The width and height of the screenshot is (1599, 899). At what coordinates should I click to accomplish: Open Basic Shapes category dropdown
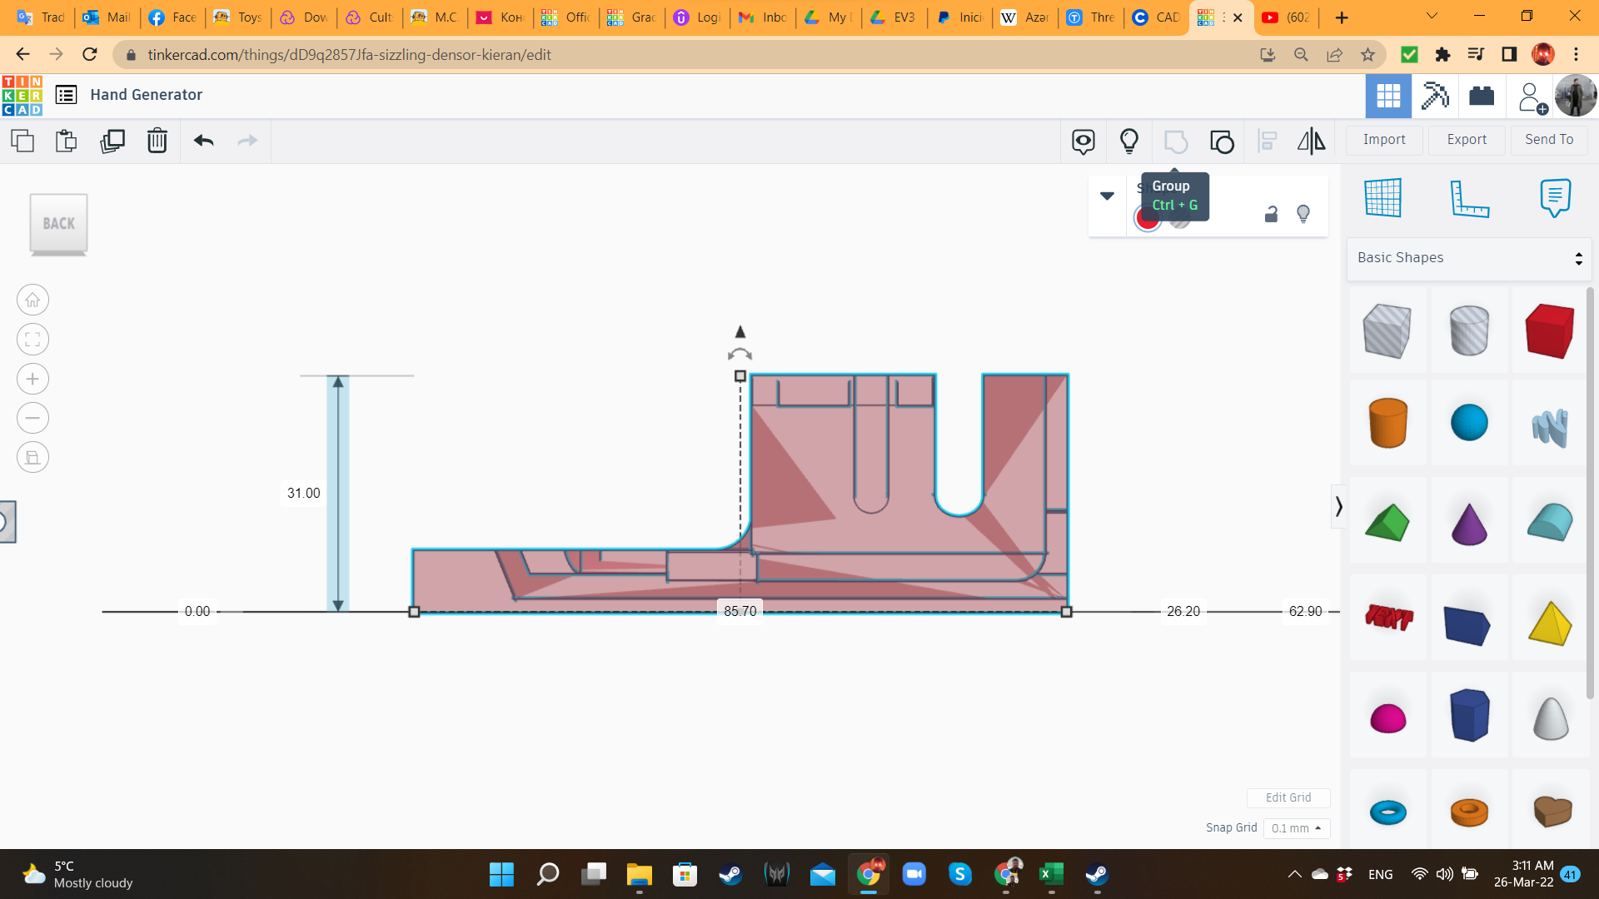point(1468,258)
